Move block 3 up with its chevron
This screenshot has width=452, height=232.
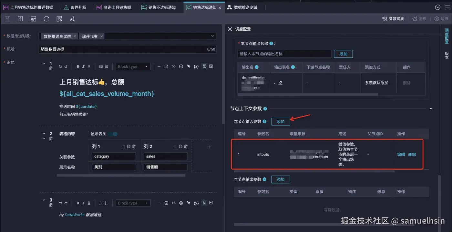click(x=44, y=200)
